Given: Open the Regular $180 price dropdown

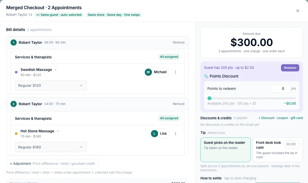Looking at the screenshot, I should pos(51,147).
